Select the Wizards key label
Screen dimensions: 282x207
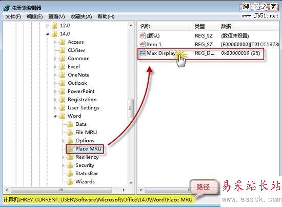tap(85, 182)
